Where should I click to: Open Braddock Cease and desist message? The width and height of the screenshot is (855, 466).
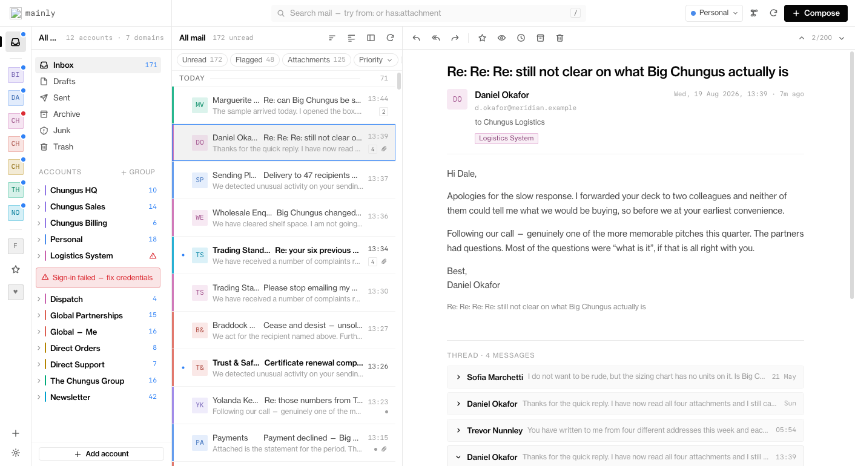tap(284, 330)
